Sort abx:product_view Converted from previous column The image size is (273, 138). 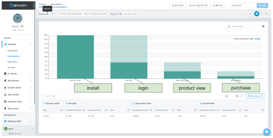pos(151,110)
